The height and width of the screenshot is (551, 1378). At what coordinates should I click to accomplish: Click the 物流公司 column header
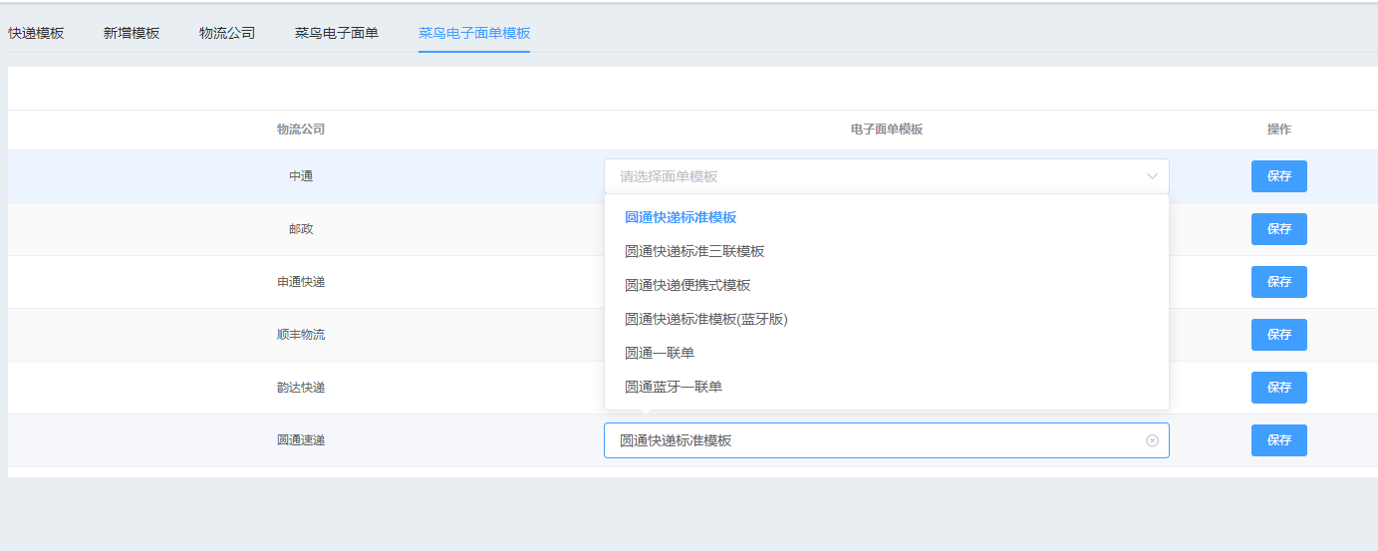click(x=301, y=130)
